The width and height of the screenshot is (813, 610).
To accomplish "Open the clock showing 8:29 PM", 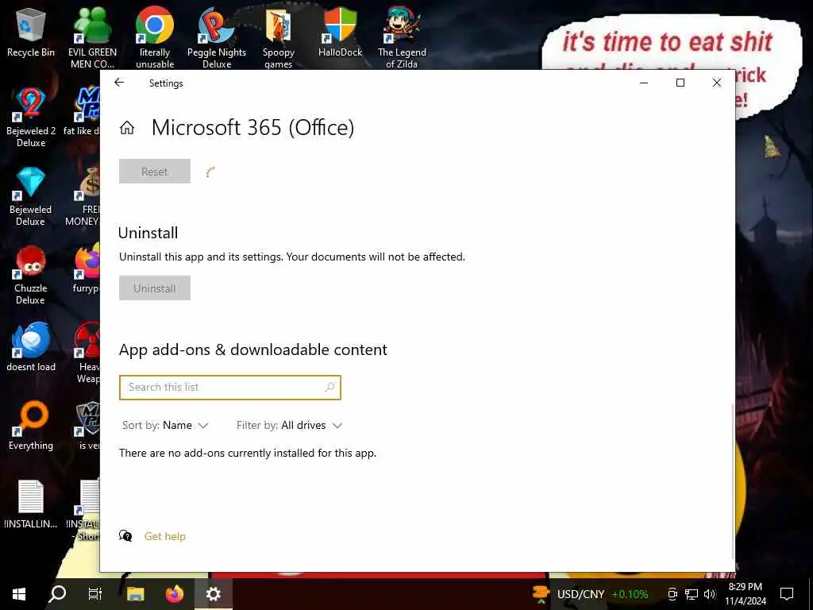I will click(x=745, y=594).
